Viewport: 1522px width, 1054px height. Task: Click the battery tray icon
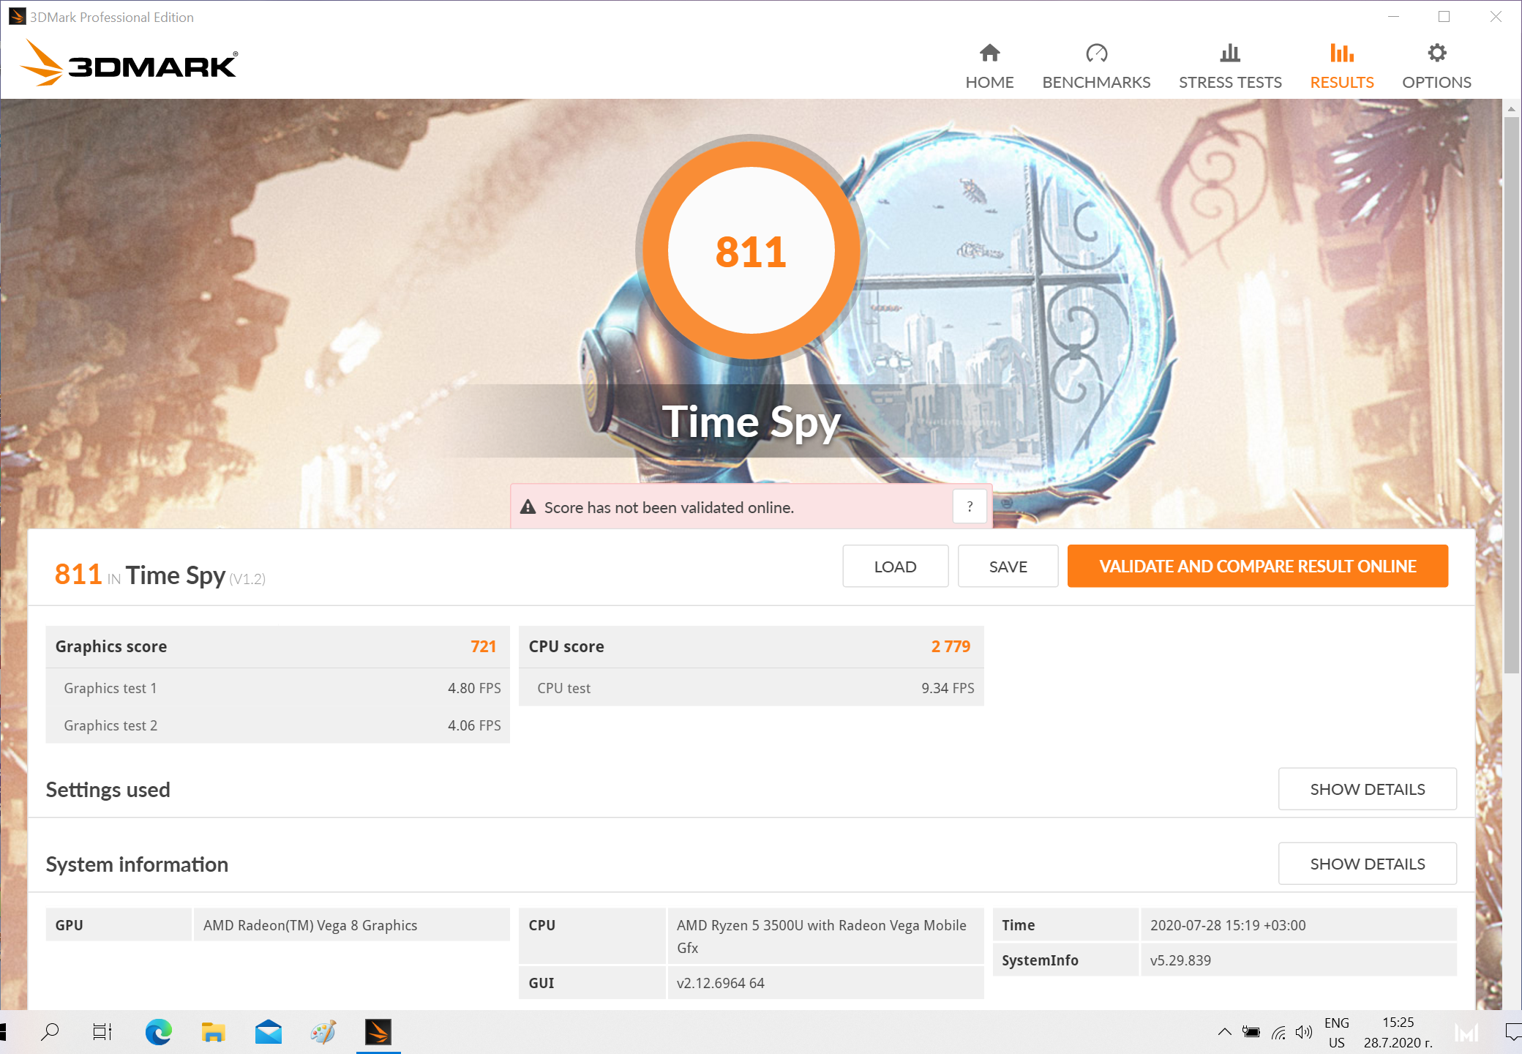click(1251, 1032)
